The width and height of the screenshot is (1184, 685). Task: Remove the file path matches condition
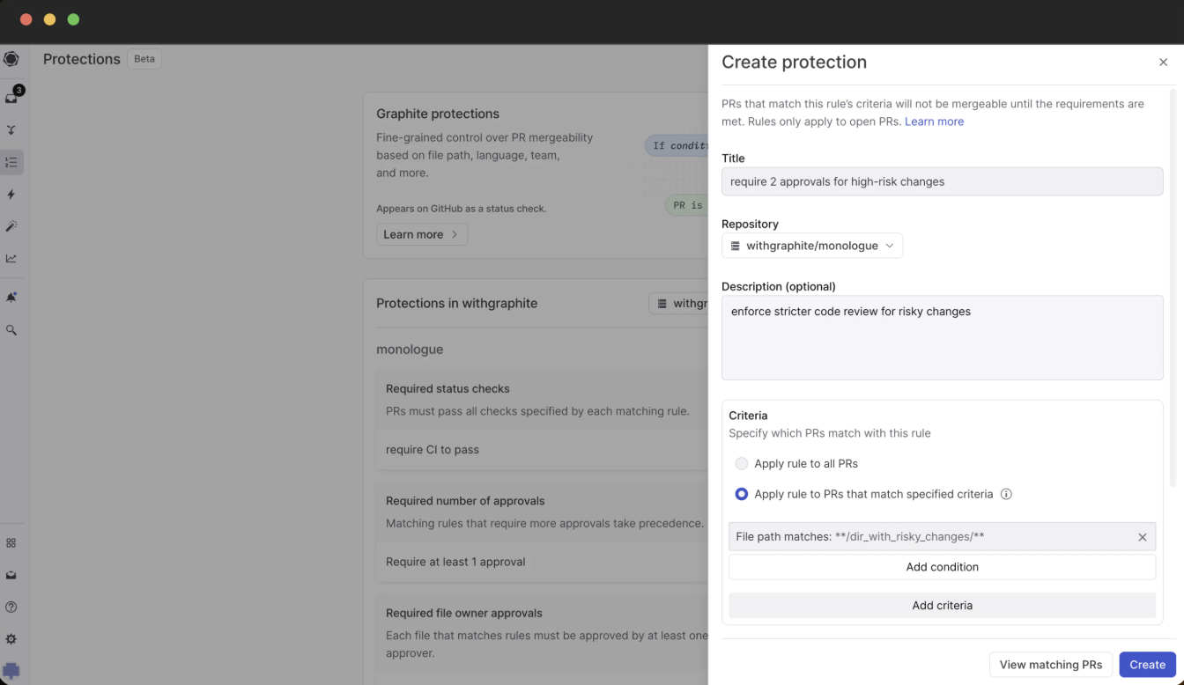coord(1142,536)
